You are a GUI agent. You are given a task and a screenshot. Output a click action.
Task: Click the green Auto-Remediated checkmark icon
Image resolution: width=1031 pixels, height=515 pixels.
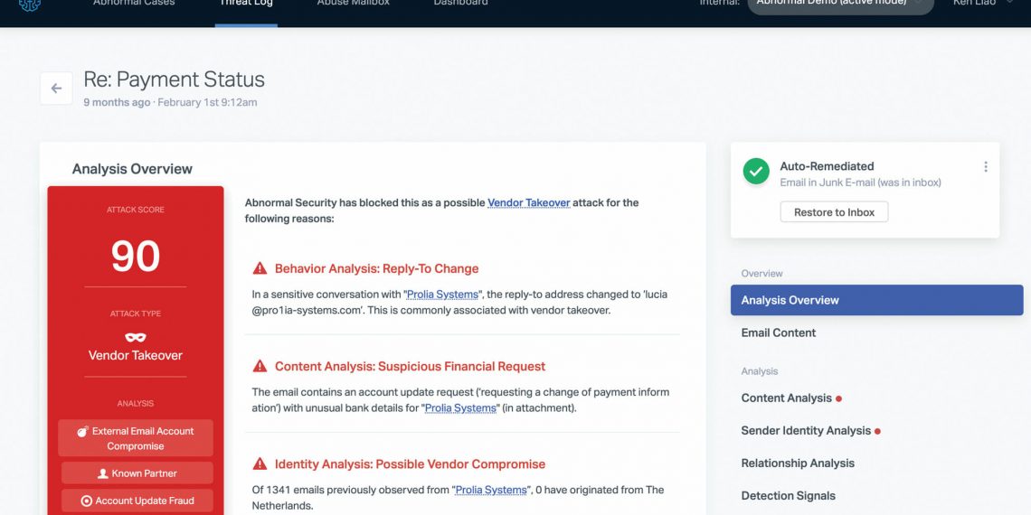755,173
